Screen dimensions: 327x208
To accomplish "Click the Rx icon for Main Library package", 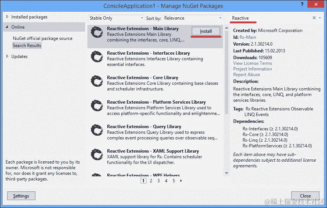I will pyautogui.click(x=97, y=32).
